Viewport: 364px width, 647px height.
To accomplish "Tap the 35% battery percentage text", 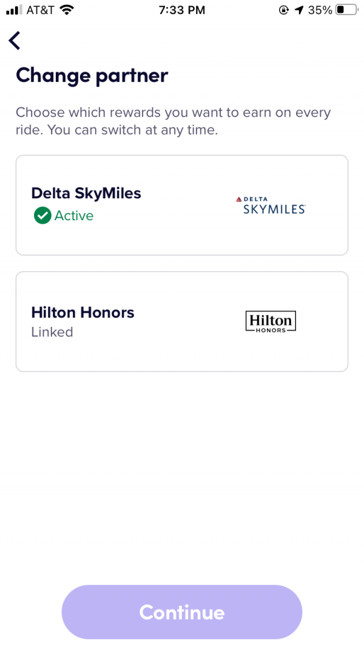I will coord(320,10).
